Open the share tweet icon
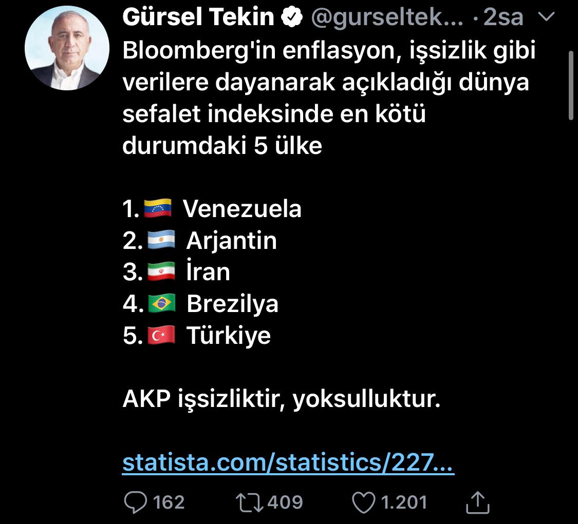The width and height of the screenshot is (578, 524). pos(478,501)
